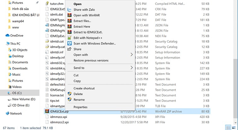This screenshot has height=130, width=238.
Task: Click the shield icon beside Rename
Action: coord(69,99)
